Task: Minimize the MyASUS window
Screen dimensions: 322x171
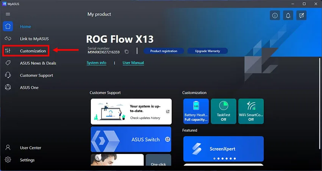Action: click(292, 4)
